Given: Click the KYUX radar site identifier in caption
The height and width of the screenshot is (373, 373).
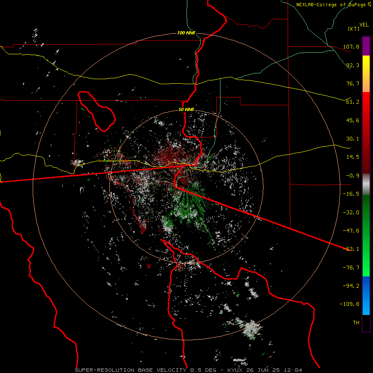Looking at the screenshot, I should click(235, 370).
